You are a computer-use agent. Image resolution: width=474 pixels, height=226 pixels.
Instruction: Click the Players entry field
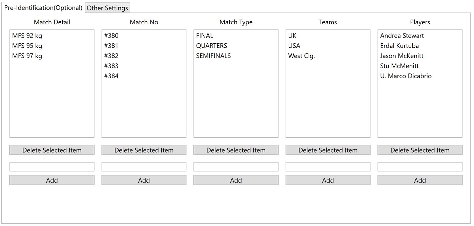tap(419, 166)
